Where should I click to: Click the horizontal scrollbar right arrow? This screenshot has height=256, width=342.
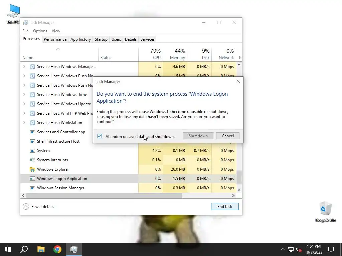pyautogui.click(x=233, y=195)
